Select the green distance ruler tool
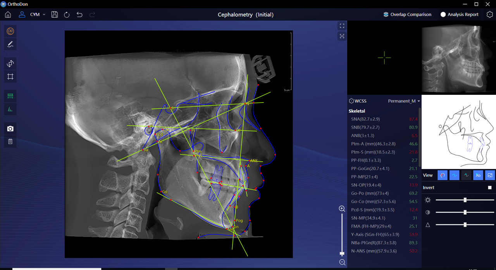Viewport: 496px width, 270px height. pyautogui.click(x=10, y=96)
